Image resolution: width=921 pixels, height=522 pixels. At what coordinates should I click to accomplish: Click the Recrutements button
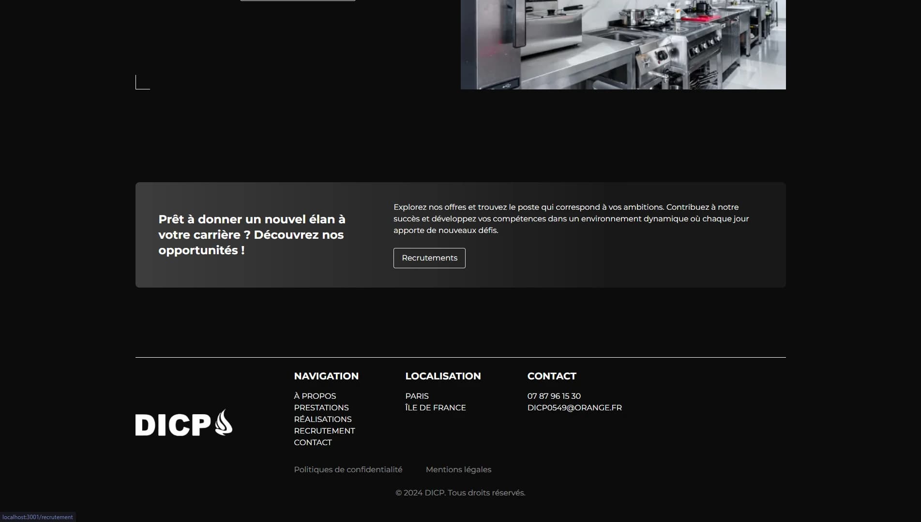429,258
